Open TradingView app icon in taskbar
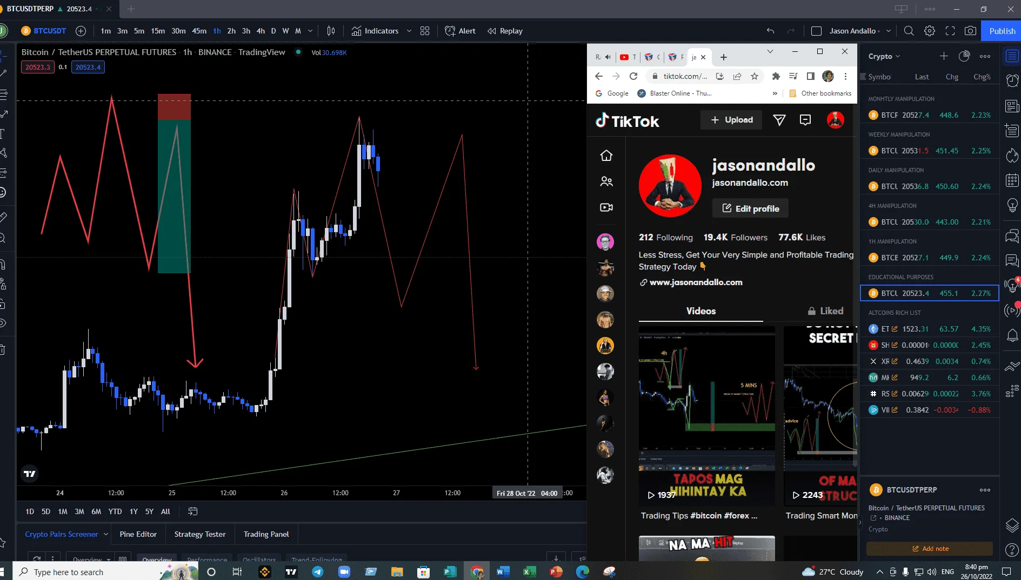 coord(291,572)
